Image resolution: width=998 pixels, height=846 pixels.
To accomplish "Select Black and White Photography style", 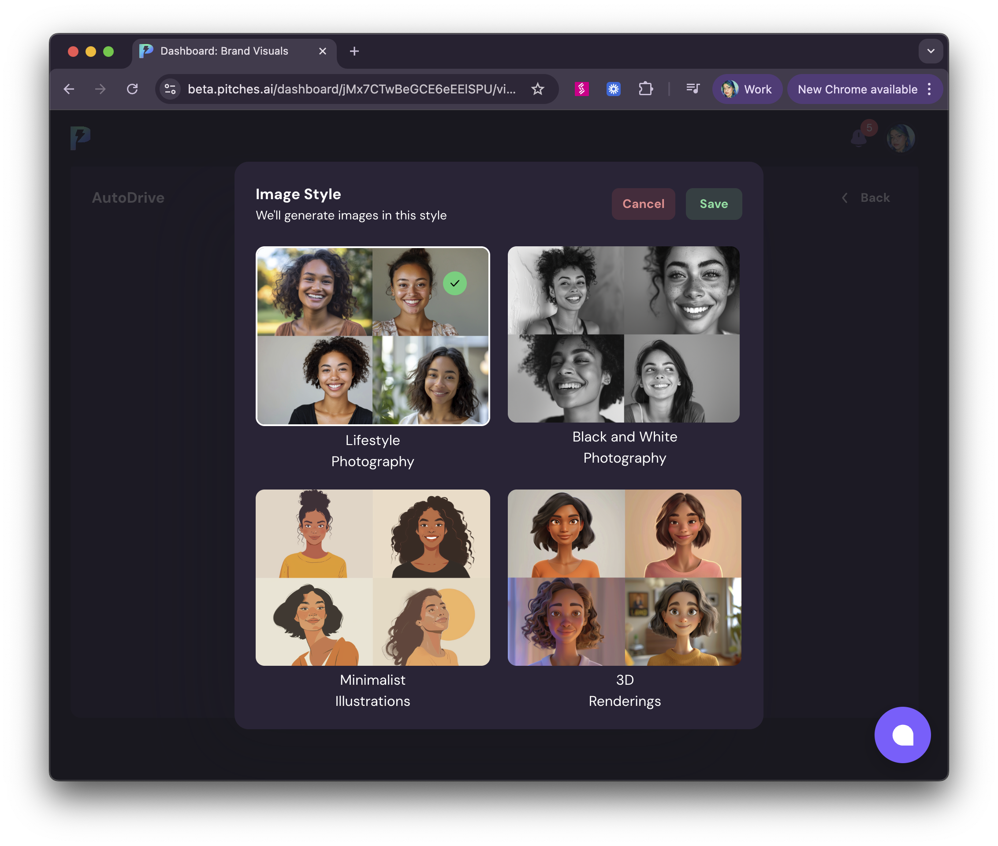I will coord(623,334).
